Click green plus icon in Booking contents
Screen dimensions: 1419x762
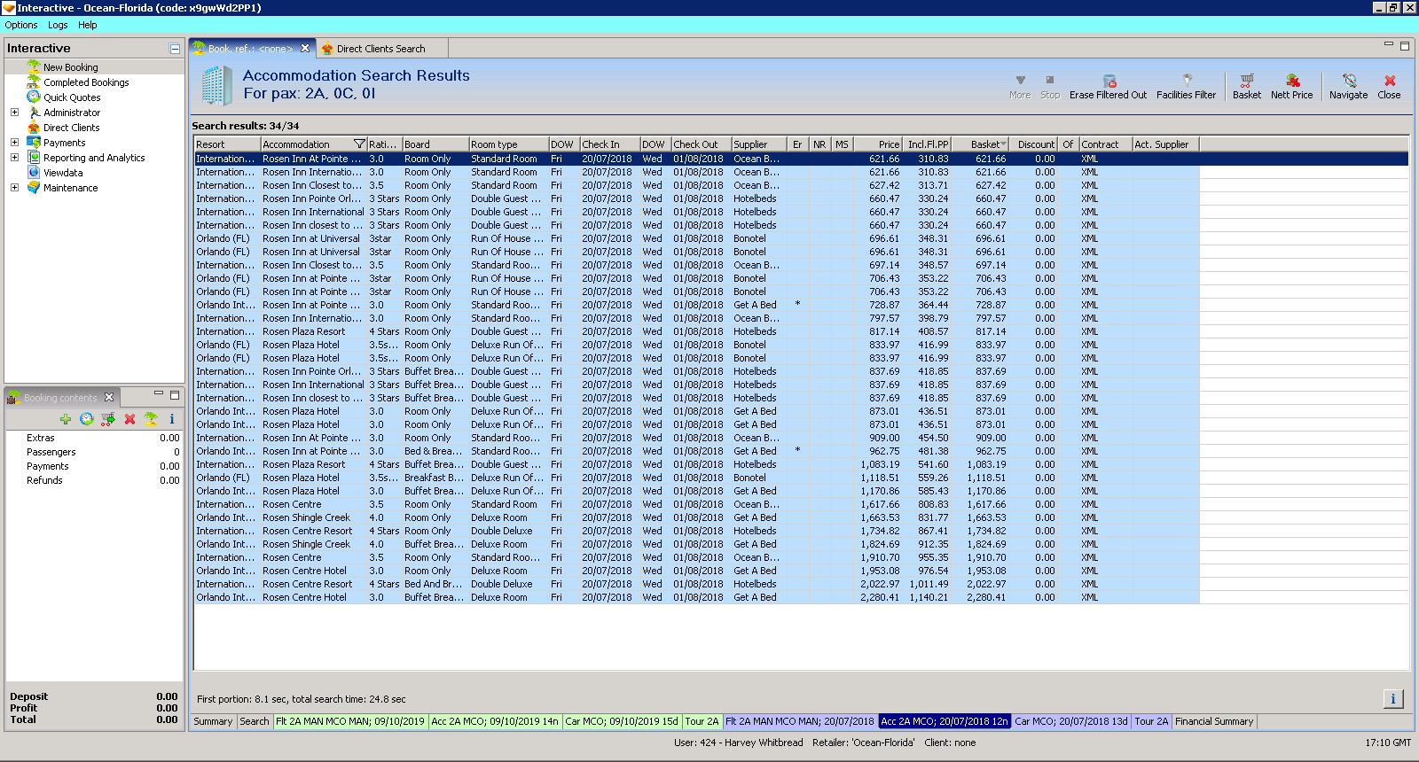[x=66, y=419]
